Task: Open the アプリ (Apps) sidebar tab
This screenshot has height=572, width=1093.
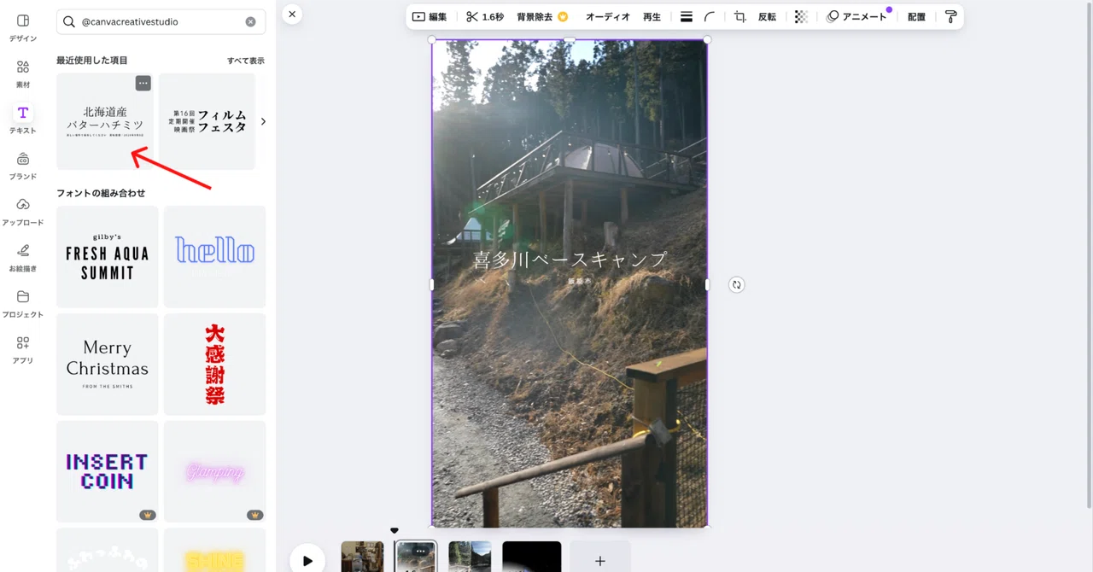Action: tap(22, 350)
